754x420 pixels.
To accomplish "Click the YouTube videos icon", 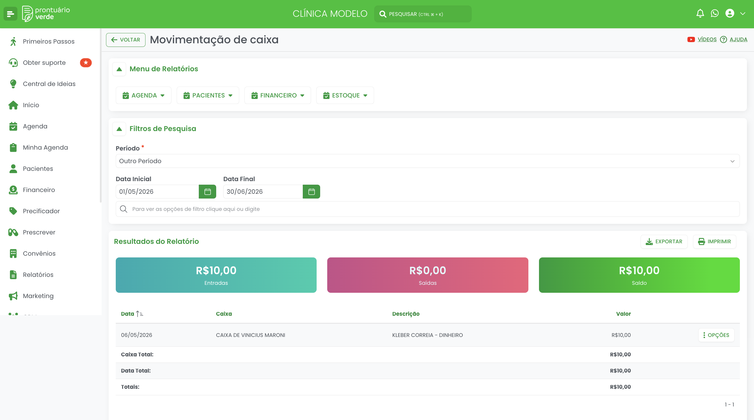I will click(691, 39).
